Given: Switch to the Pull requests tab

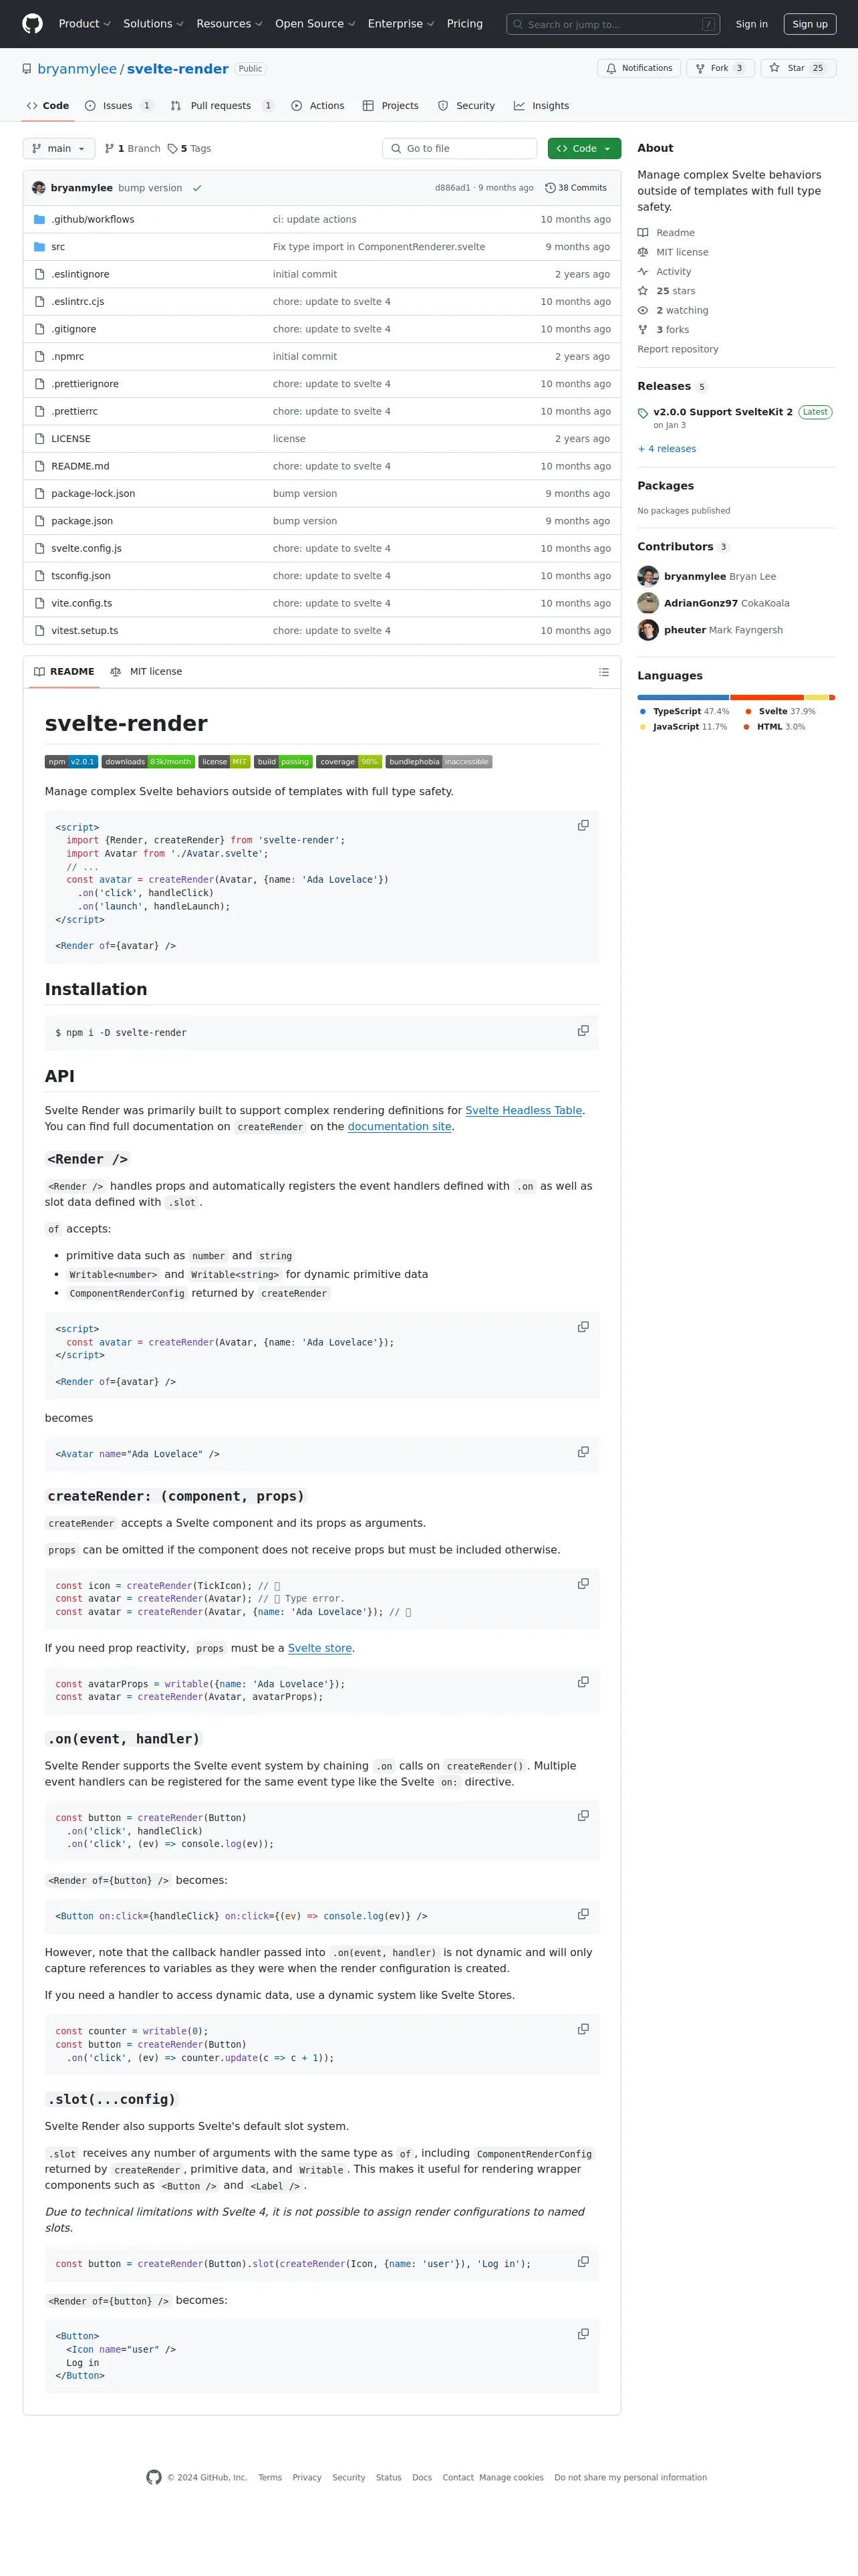Looking at the screenshot, I should click(x=222, y=106).
